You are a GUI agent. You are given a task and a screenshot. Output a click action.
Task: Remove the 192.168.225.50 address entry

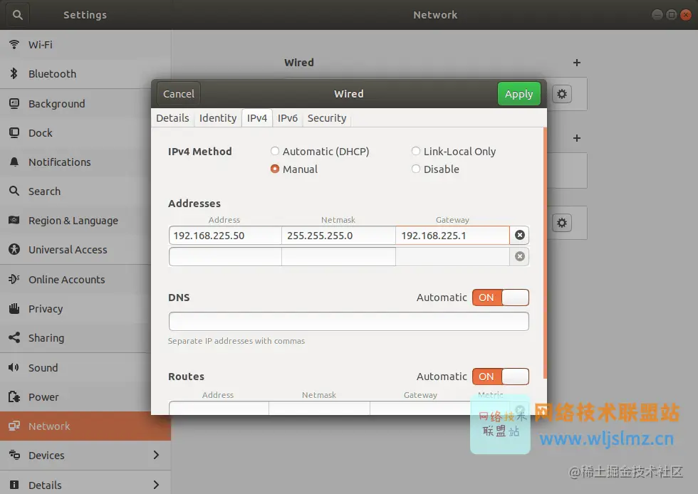tap(519, 235)
